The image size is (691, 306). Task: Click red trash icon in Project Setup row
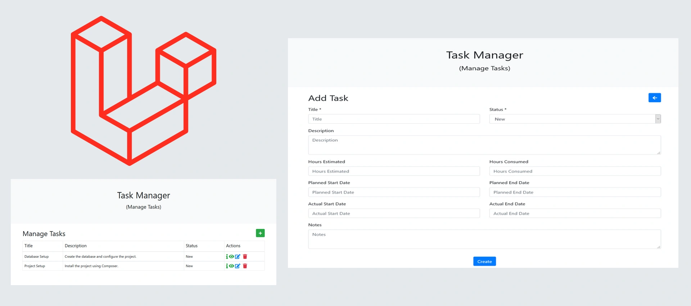pos(245,266)
